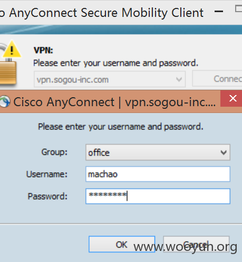
Task: Click the OK button
Action: click(x=122, y=245)
